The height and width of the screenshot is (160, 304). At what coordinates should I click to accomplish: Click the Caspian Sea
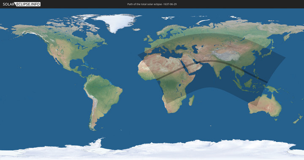click(195, 49)
